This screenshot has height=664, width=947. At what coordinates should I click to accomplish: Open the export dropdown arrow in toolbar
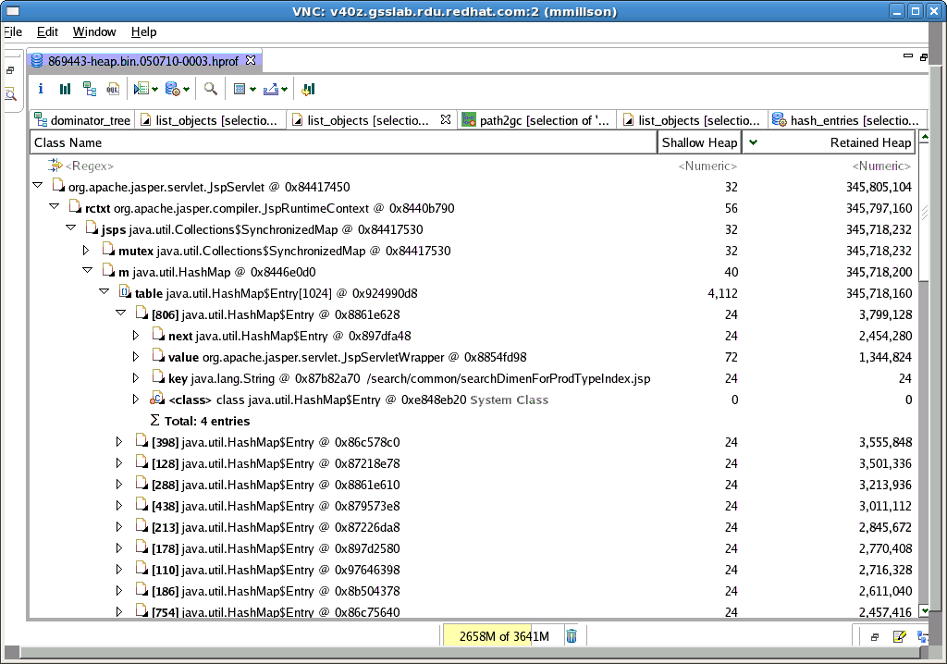pyautogui.click(x=284, y=90)
